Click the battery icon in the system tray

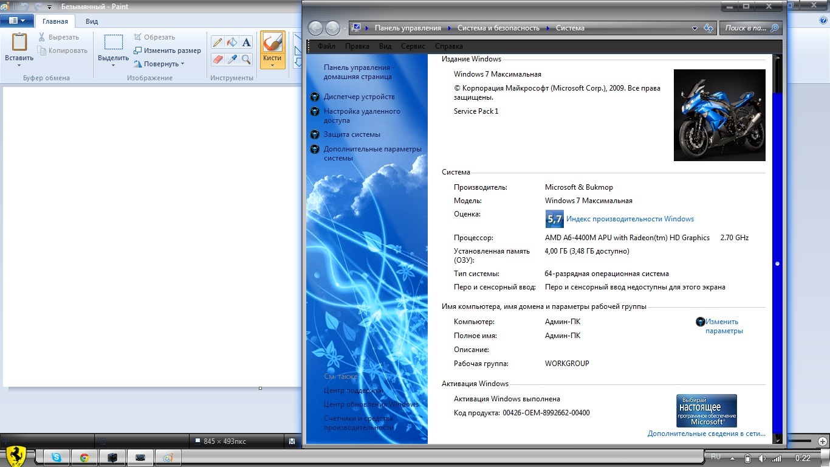tap(747, 458)
